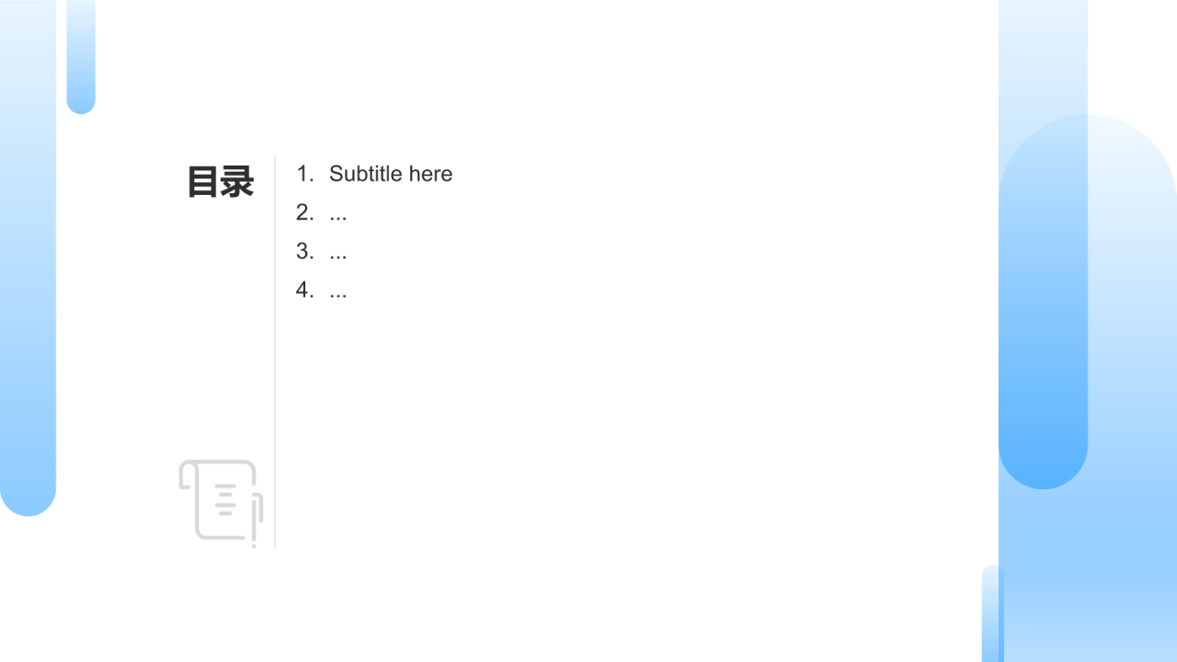Select list number "1."
1177x662 pixels.
(305, 174)
